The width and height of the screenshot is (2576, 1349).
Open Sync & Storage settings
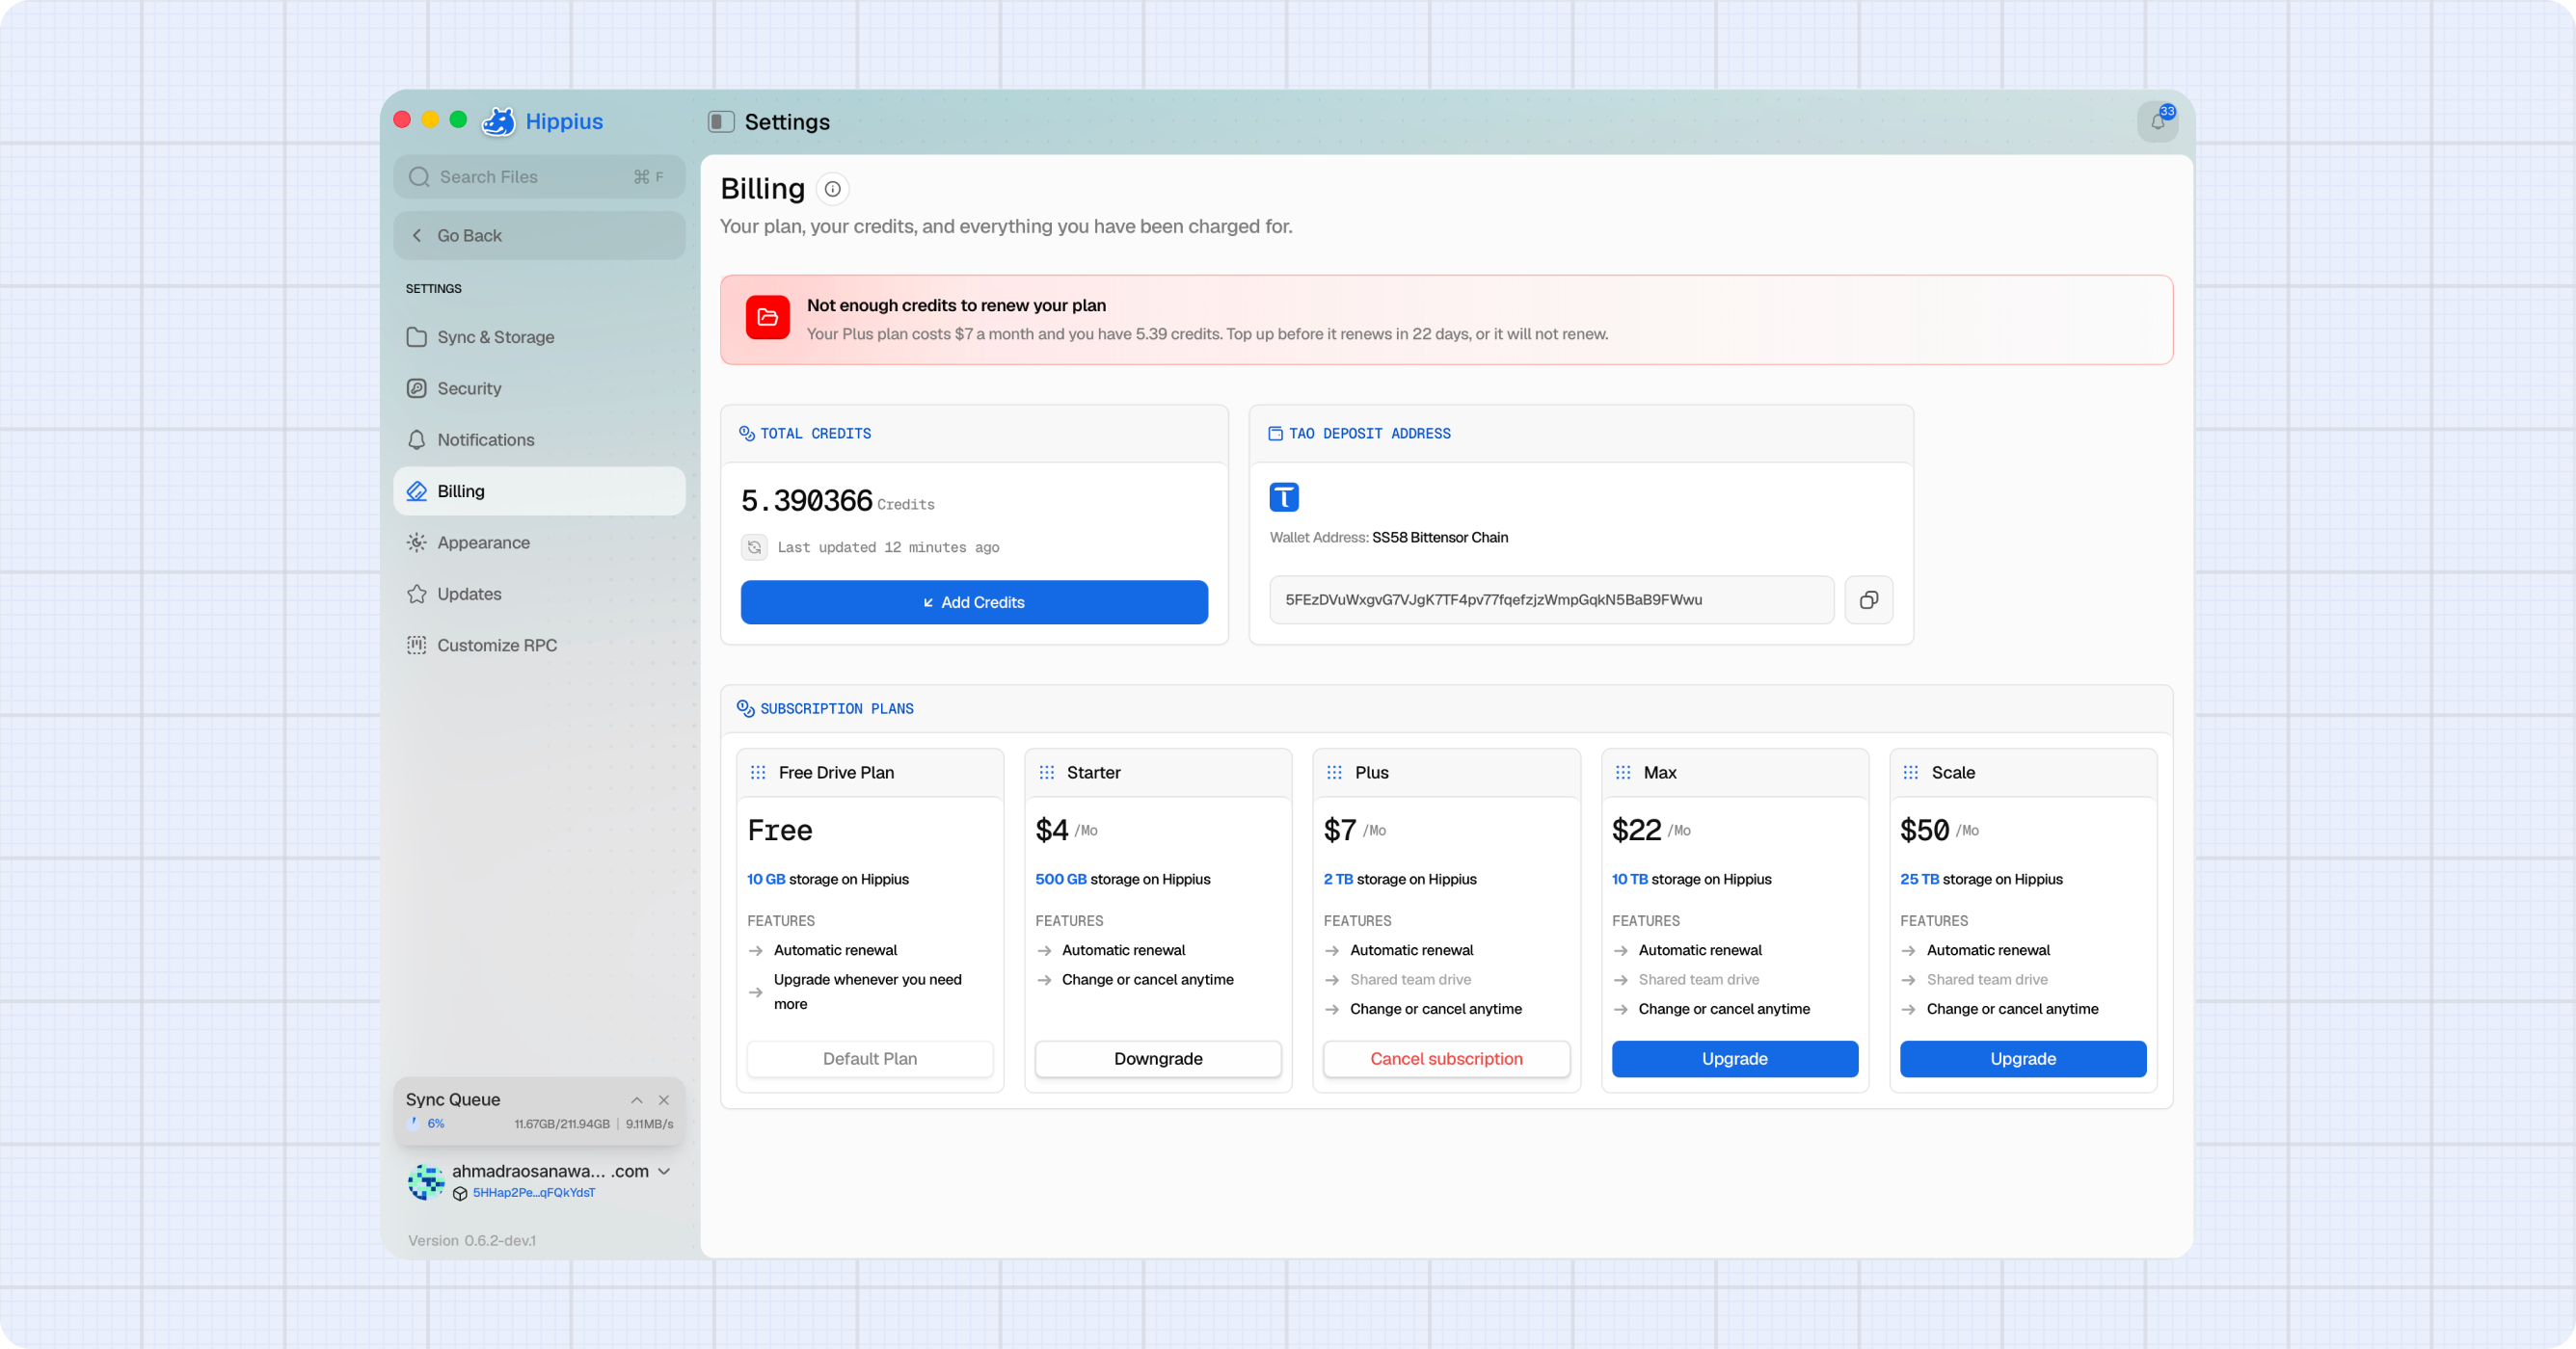(x=539, y=336)
